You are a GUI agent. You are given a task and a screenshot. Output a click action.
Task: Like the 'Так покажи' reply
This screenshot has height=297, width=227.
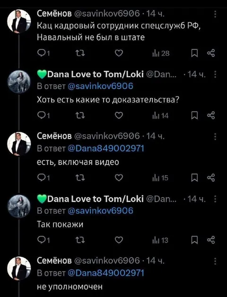(x=119, y=240)
